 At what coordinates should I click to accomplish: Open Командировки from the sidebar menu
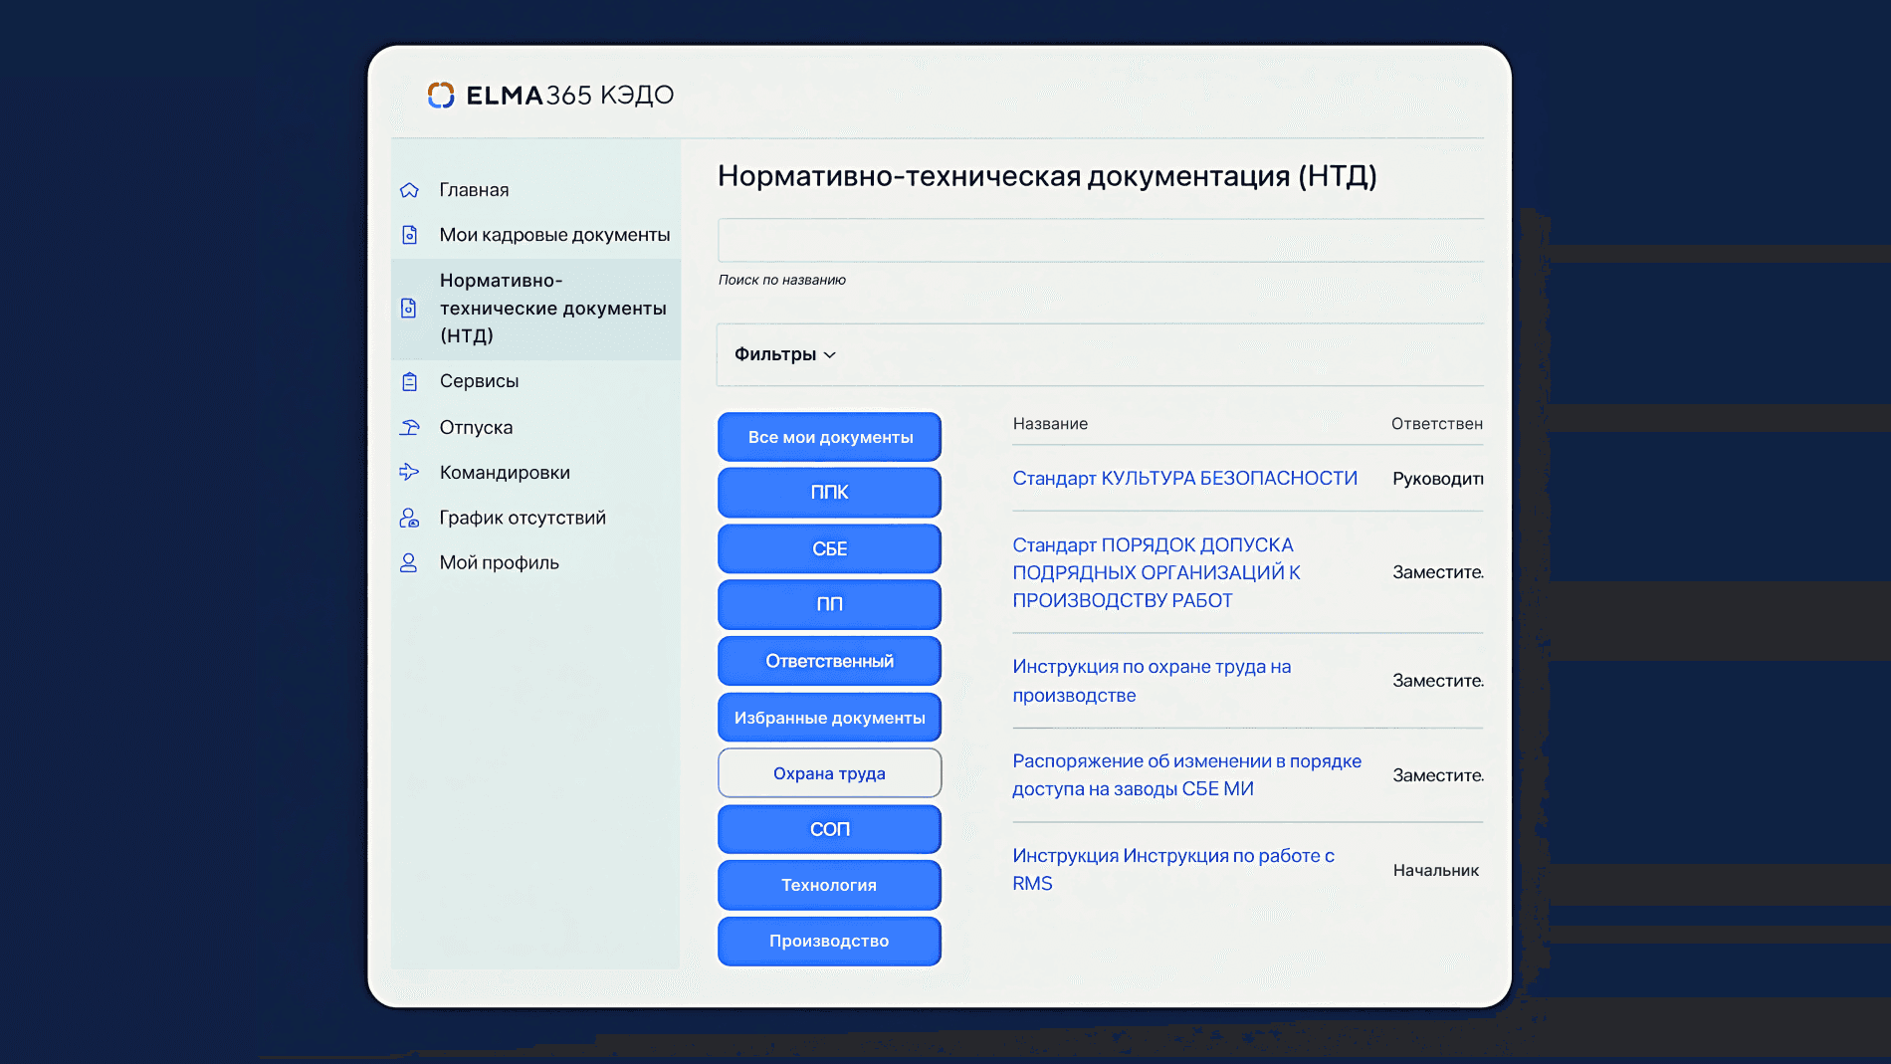[505, 473]
